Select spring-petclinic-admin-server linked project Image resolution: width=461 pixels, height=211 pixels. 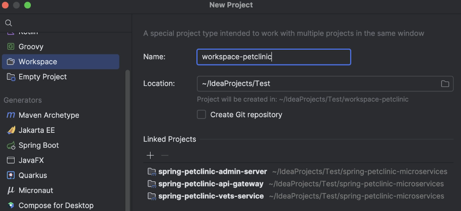298,171
